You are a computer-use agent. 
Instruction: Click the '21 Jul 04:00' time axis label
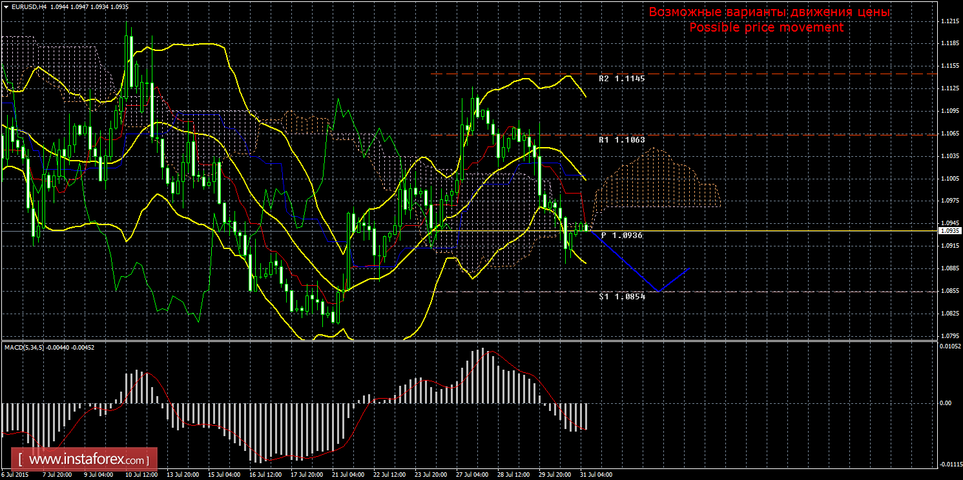pos(347,475)
